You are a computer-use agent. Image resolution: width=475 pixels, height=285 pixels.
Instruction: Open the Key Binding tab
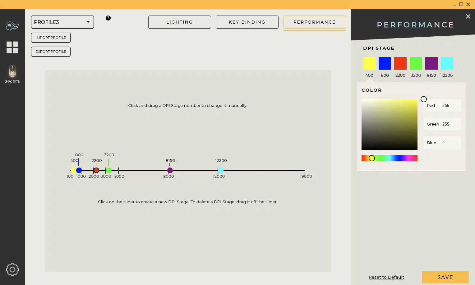(x=247, y=22)
